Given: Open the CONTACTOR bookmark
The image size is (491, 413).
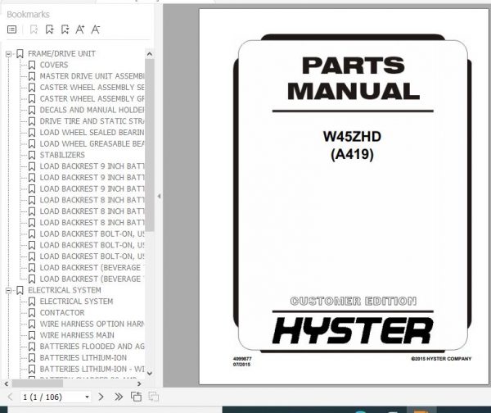Looking at the screenshot, I should tap(62, 313).
